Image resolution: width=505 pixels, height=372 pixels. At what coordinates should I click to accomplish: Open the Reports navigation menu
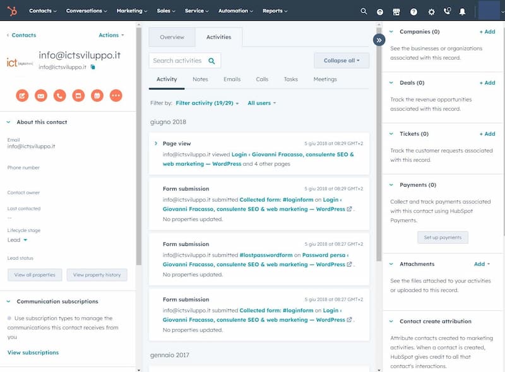coord(275,11)
